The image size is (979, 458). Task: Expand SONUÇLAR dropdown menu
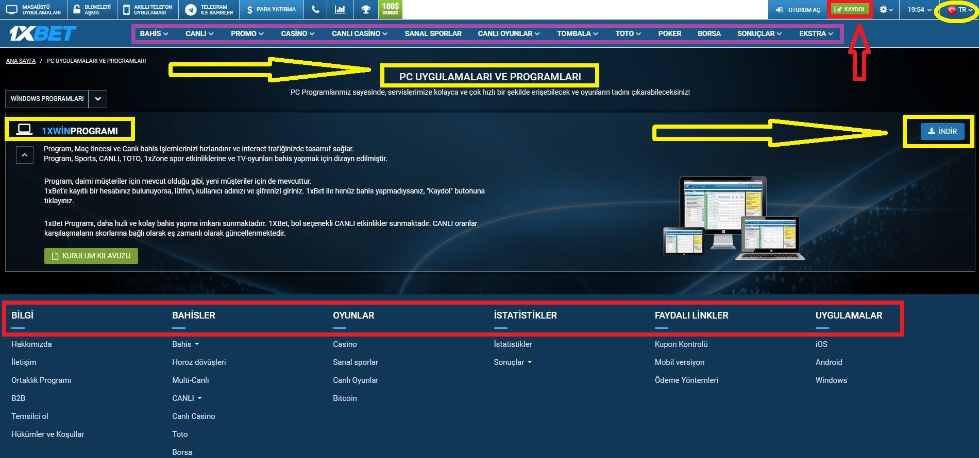[x=759, y=33]
